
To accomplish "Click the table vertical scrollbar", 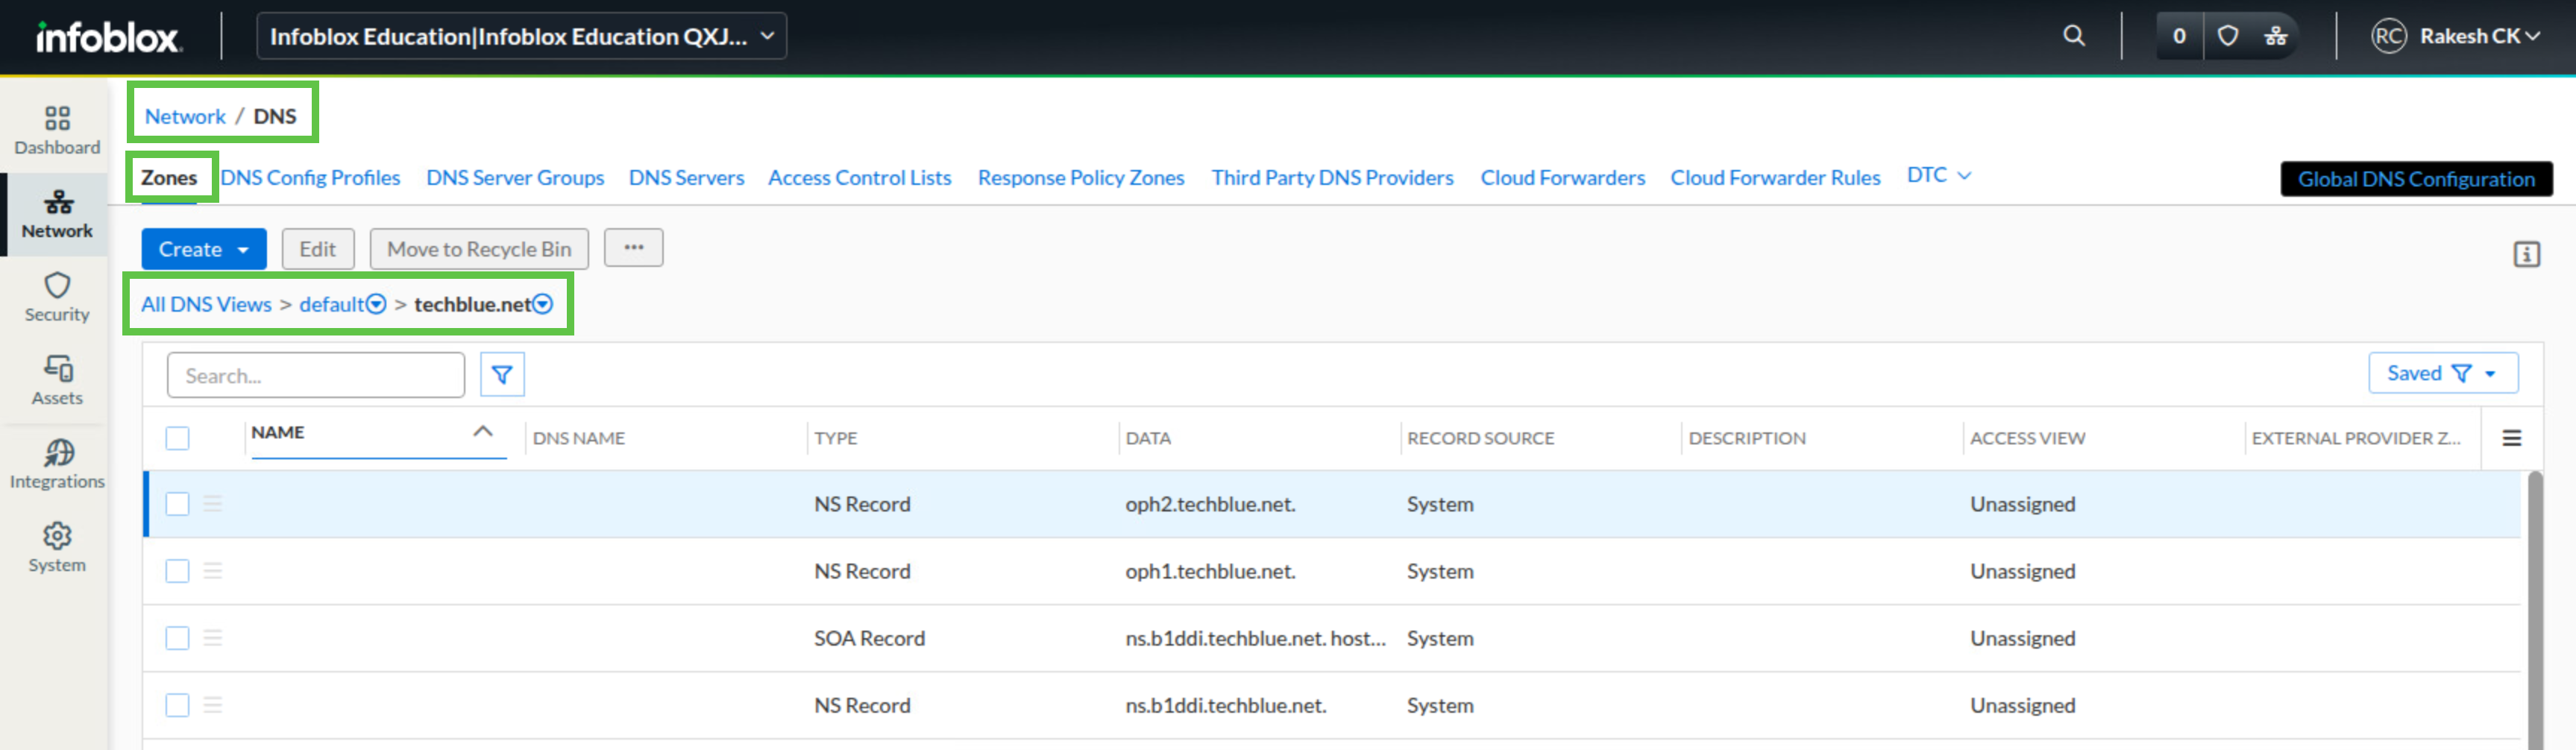I will coord(2535,610).
